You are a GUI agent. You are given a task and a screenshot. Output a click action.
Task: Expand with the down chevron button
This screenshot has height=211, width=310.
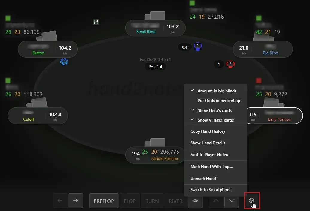pos(232,200)
